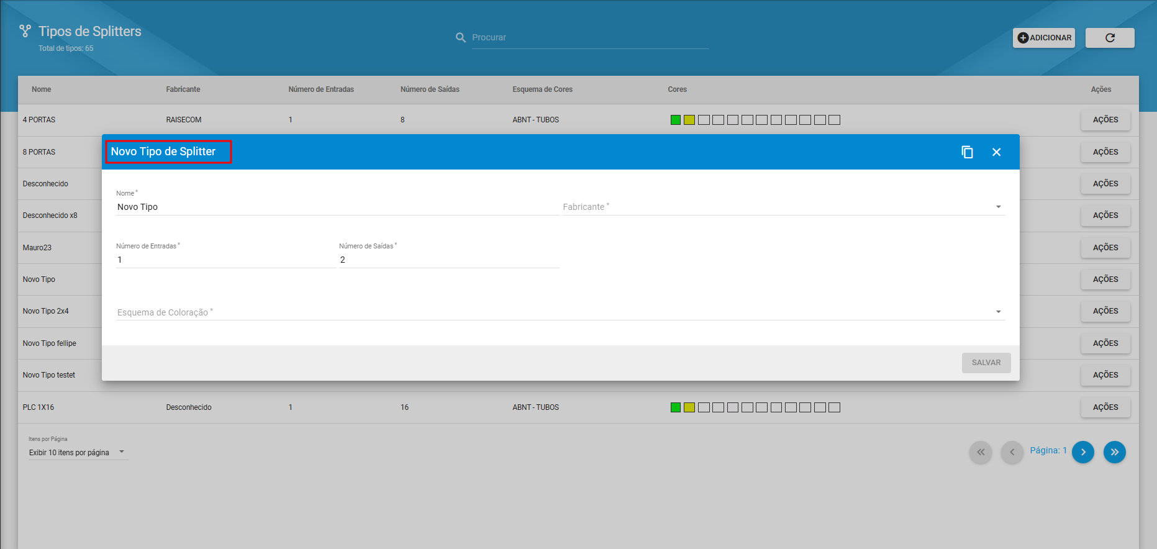Viewport: 1157px width, 549px height.
Task: Click ABNT - TUBOS in PLC 1X16 row
Action: (x=535, y=407)
